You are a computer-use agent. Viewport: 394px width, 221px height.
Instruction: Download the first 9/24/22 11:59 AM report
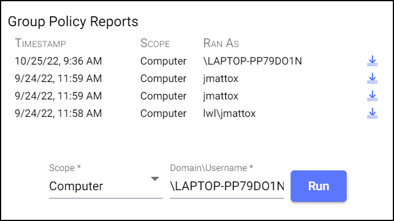click(372, 79)
